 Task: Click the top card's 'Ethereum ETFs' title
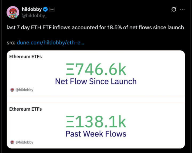point(25,57)
